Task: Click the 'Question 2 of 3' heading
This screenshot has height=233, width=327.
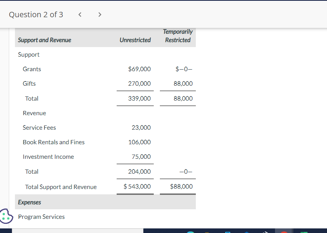Action: click(x=36, y=15)
